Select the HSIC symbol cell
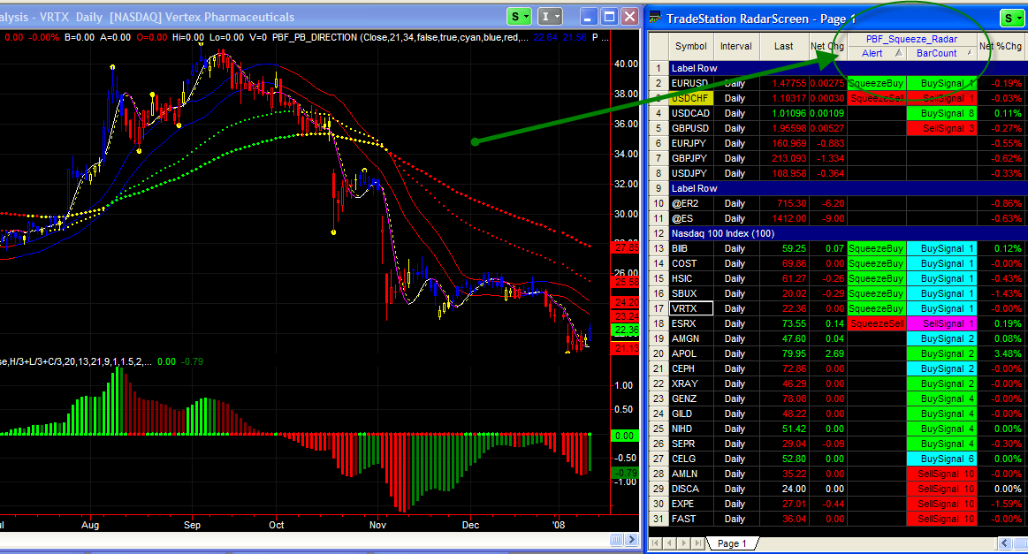Image resolution: width=1028 pixels, height=554 pixels. [690, 278]
